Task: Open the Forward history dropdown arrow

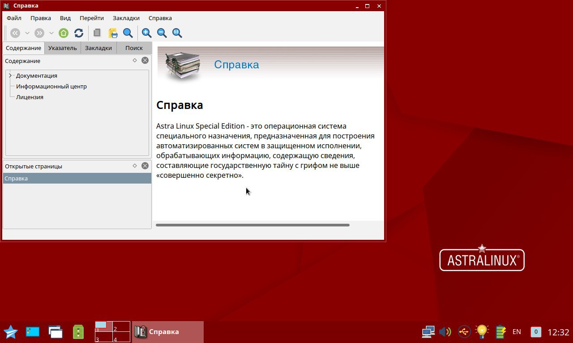Action: click(x=51, y=33)
